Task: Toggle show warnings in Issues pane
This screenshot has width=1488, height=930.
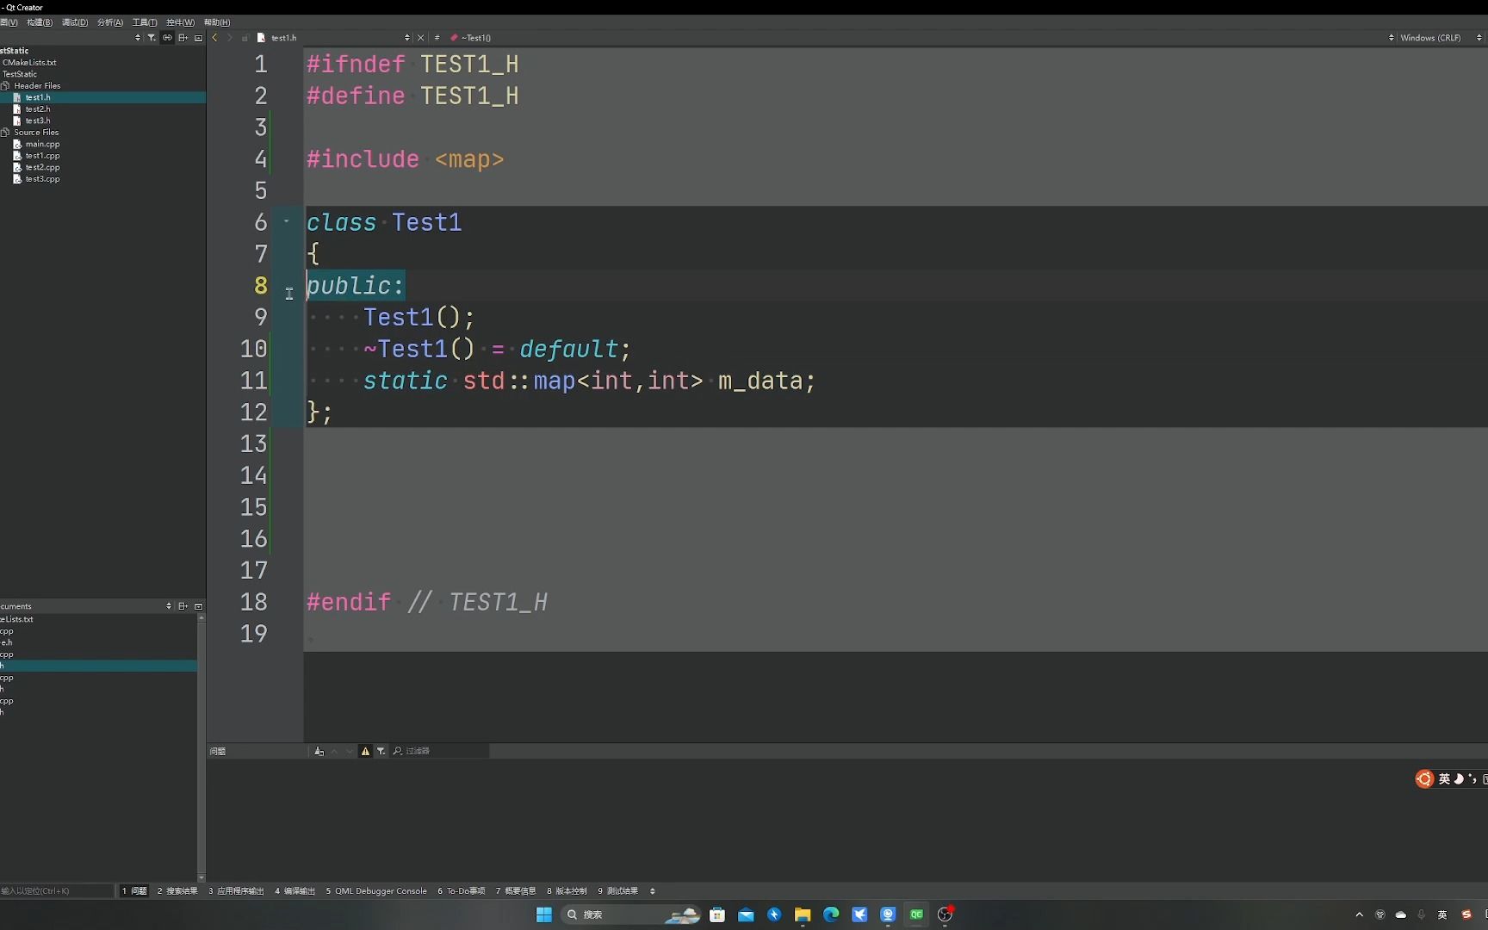Action: pyautogui.click(x=365, y=751)
